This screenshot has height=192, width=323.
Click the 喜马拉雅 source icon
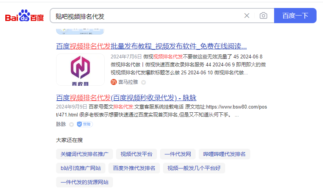point(114,82)
